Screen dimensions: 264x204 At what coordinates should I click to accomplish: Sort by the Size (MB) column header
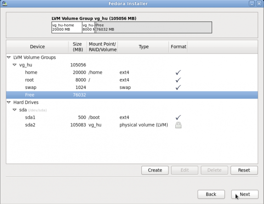click(78, 47)
